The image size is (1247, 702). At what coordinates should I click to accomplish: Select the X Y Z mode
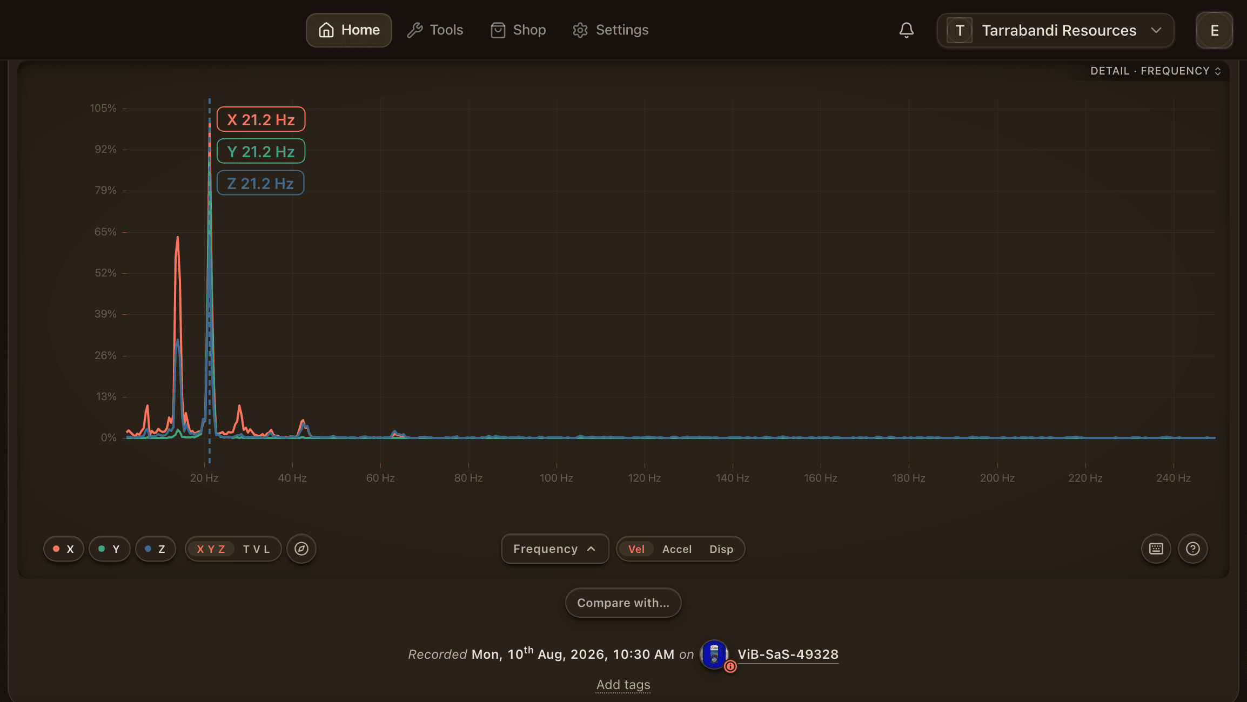point(211,549)
